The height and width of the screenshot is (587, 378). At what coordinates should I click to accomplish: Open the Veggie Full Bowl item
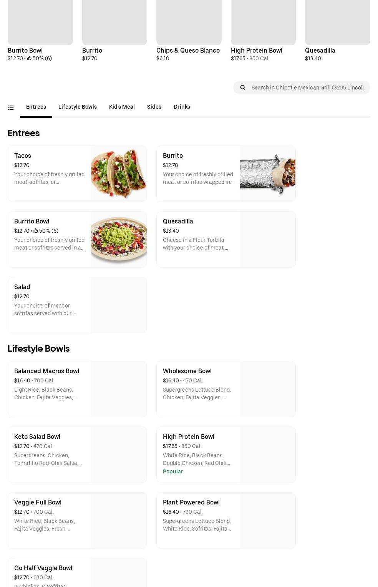click(77, 520)
